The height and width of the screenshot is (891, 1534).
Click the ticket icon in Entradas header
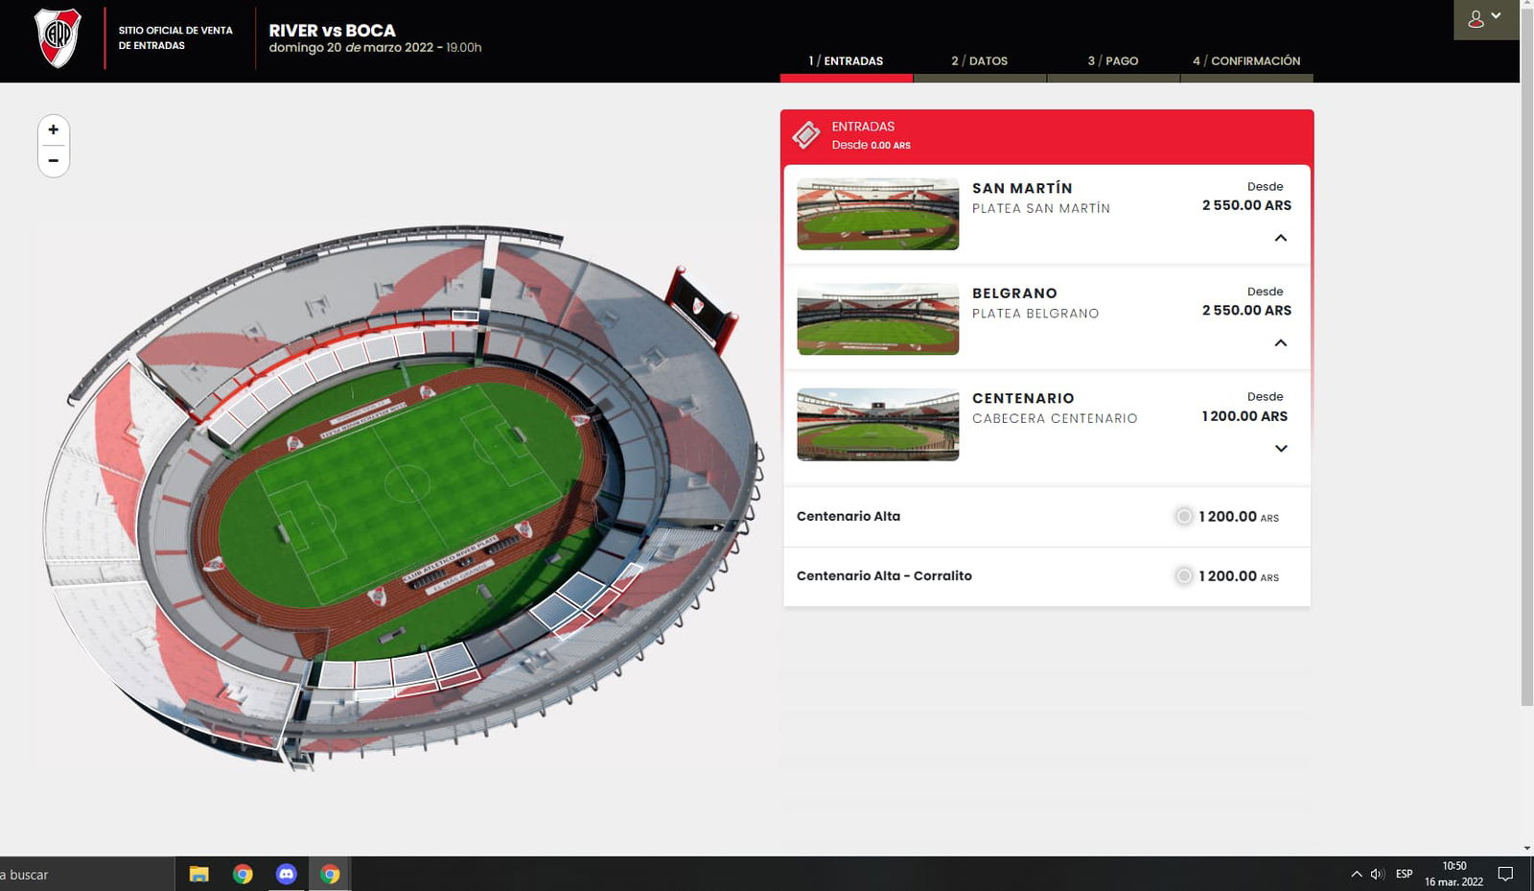[806, 135]
